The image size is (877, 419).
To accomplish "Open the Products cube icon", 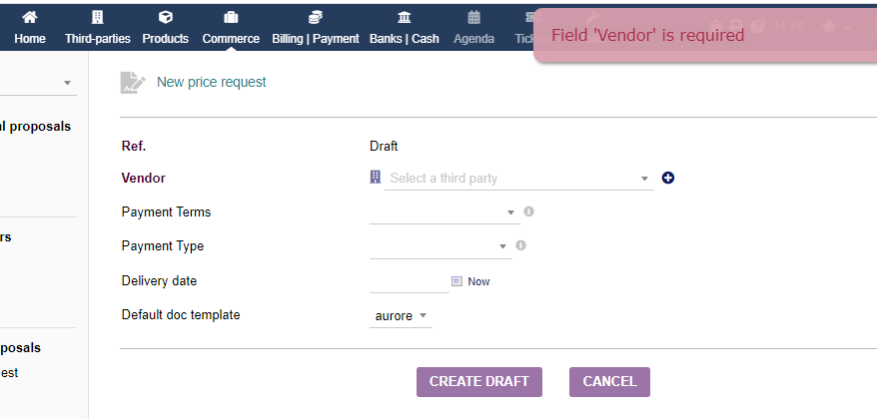I will [165, 17].
